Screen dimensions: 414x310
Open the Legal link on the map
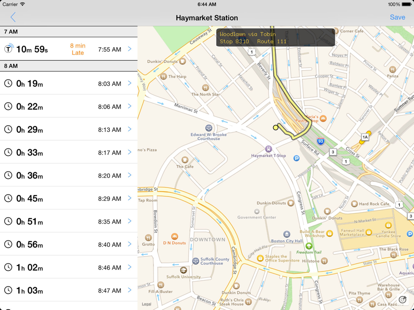coord(147,304)
